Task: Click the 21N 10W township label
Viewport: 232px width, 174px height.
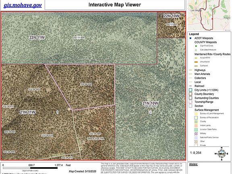Action: (x=150, y=103)
